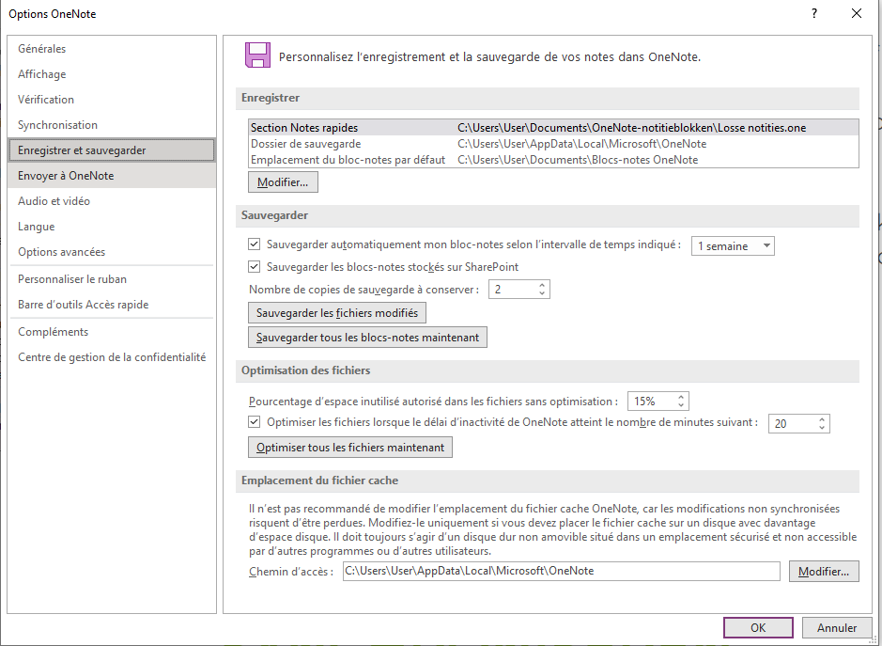882x646 pixels.
Task: Close the Options OneNote dialog
Action: point(857,13)
